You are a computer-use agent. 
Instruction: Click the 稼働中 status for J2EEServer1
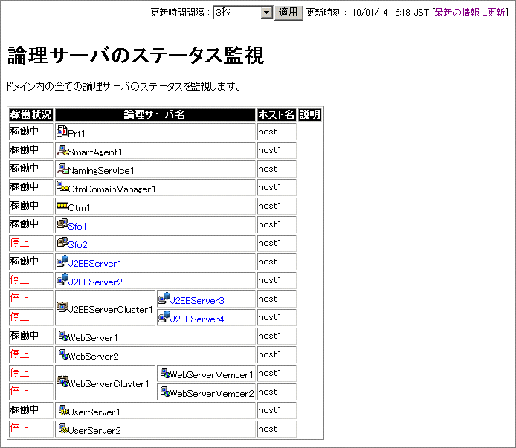25,262
